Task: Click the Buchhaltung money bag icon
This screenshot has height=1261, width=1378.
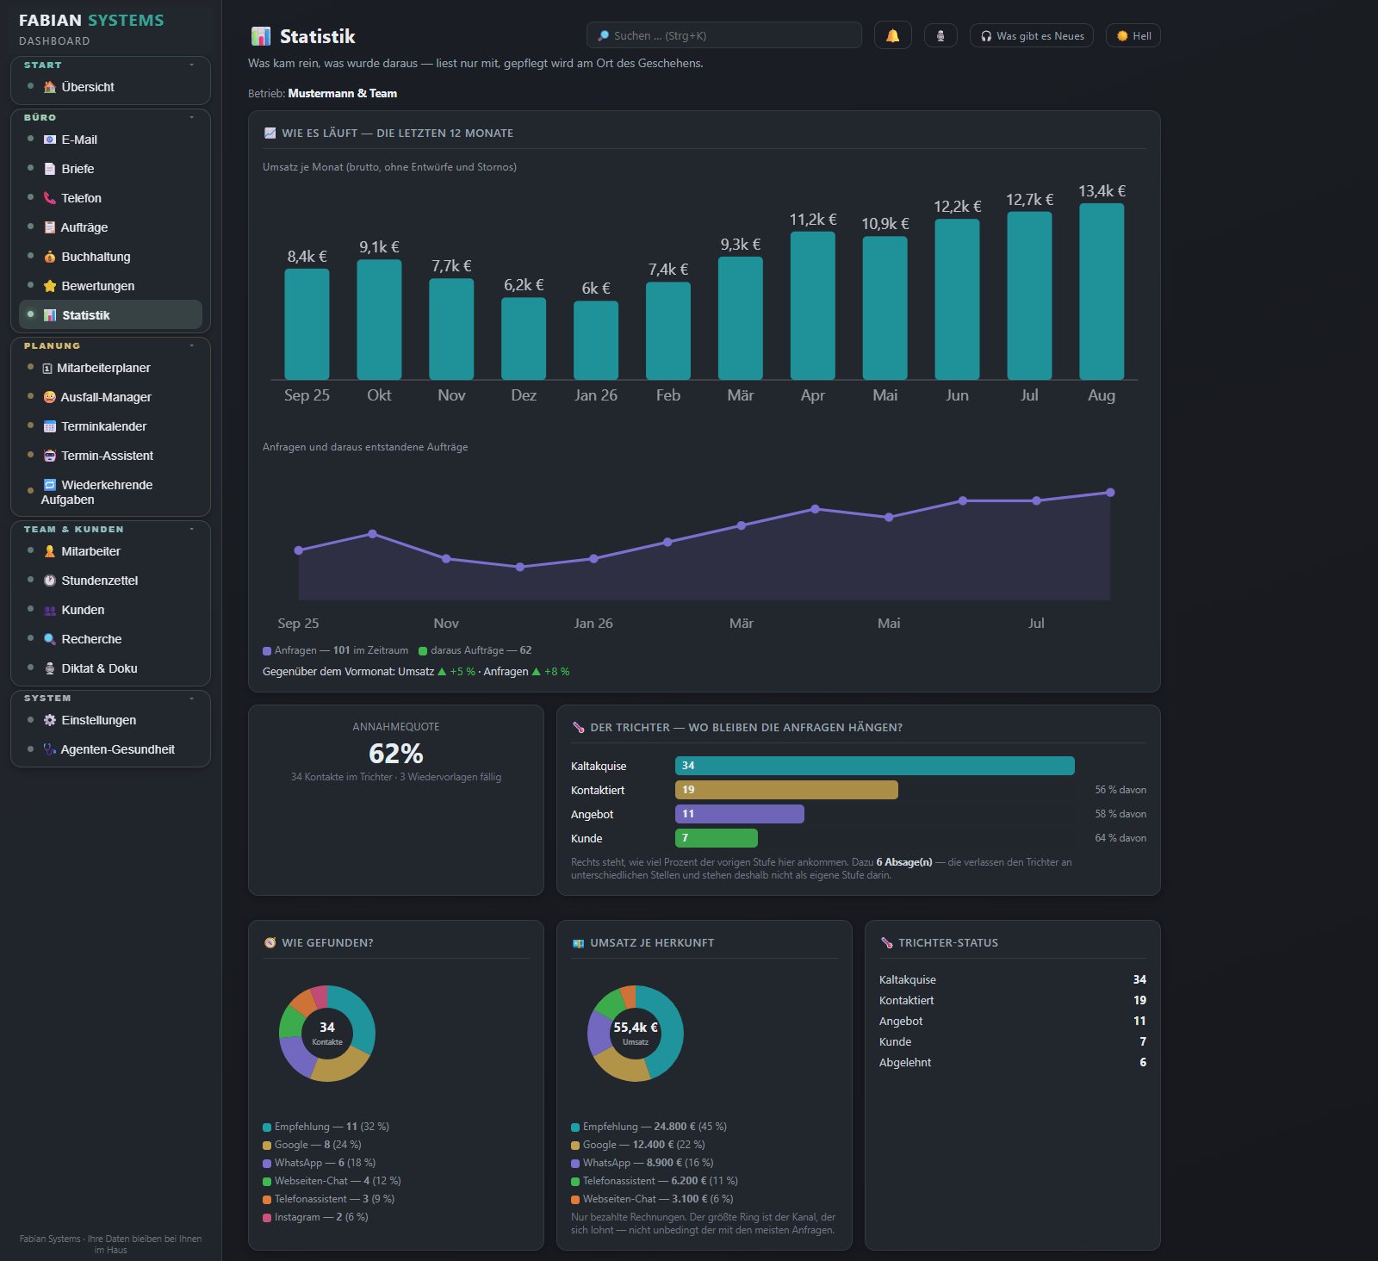Action: click(50, 257)
